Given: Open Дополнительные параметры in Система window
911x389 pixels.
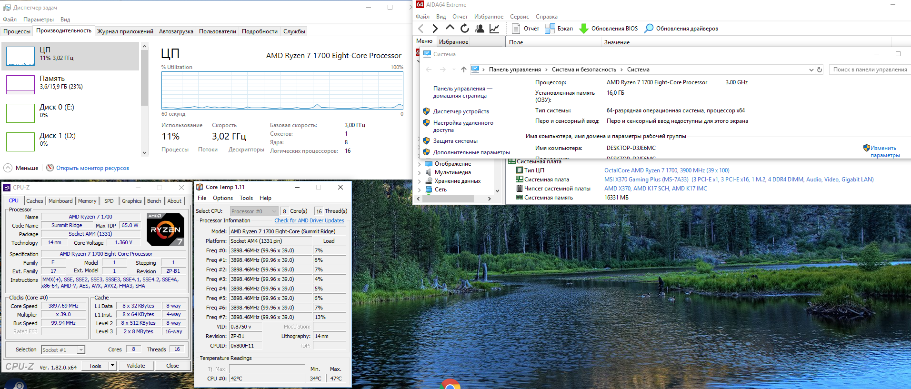Looking at the screenshot, I should coord(471,152).
